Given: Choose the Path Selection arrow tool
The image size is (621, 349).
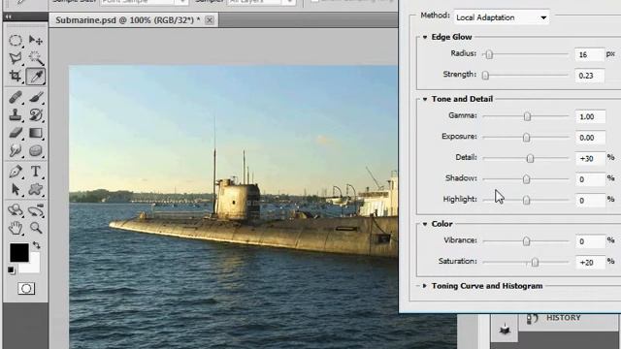Looking at the screenshot, I should coord(16,190).
